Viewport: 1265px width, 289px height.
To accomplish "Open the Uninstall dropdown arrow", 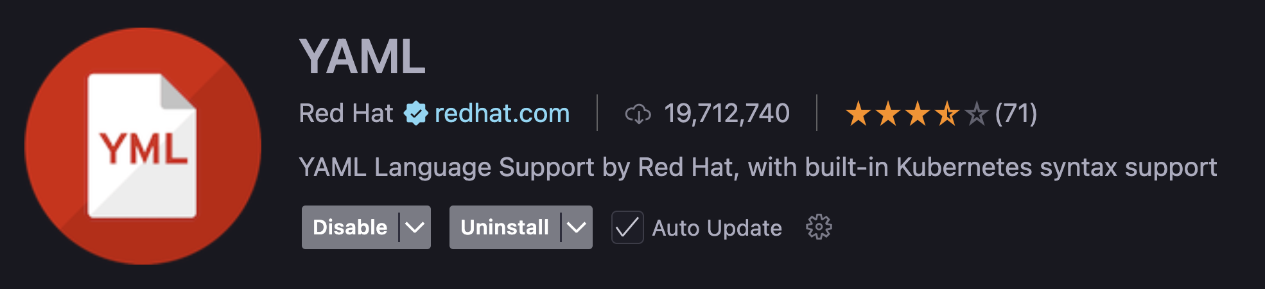I will click(577, 227).
